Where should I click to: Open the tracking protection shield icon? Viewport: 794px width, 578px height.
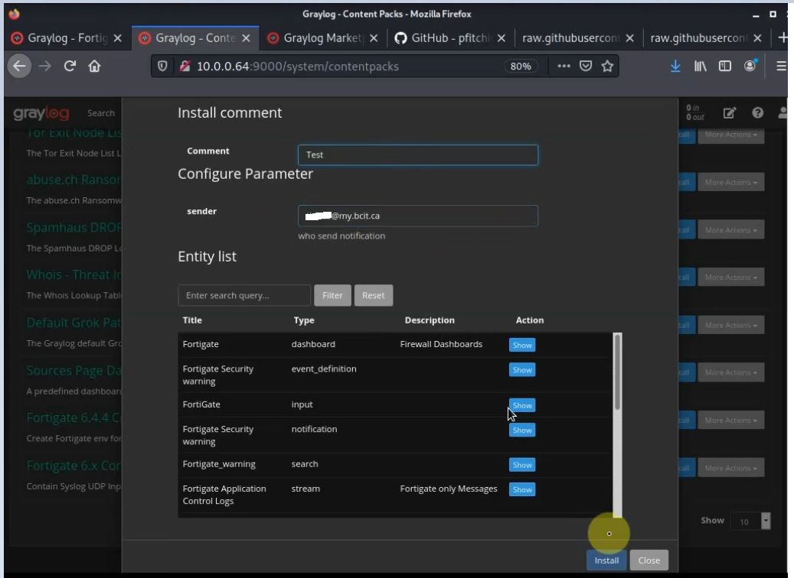pyautogui.click(x=162, y=67)
